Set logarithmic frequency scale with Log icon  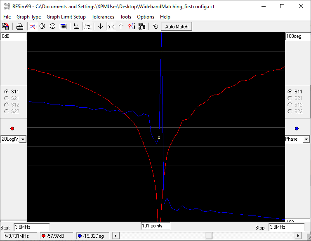[87, 26]
